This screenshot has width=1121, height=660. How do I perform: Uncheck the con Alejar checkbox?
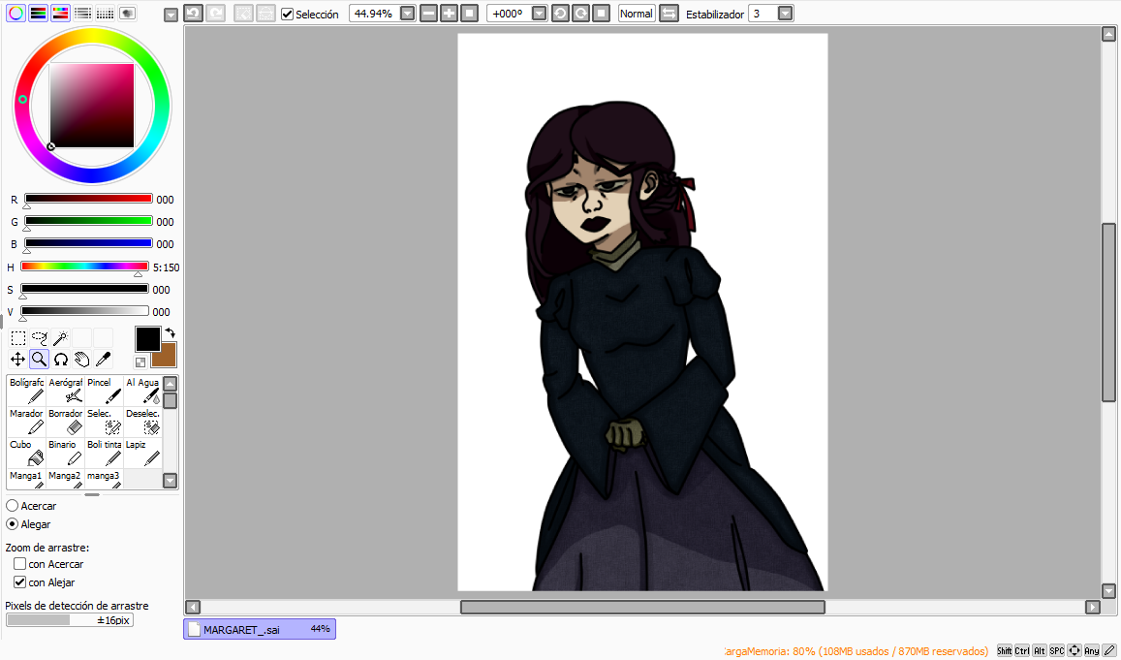20,582
